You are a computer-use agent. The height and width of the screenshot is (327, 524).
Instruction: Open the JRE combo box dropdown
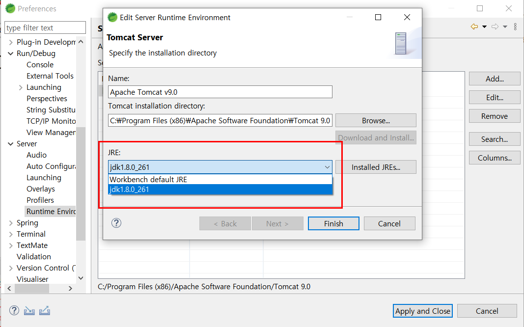click(327, 167)
